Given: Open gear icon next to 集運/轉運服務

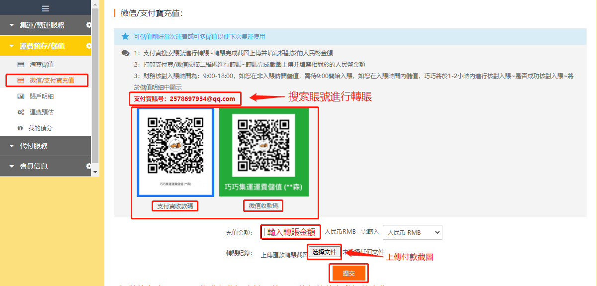Looking at the screenshot, I should (88, 25).
